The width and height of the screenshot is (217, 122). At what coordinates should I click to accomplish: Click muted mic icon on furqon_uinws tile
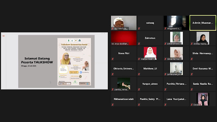(139, 89)
